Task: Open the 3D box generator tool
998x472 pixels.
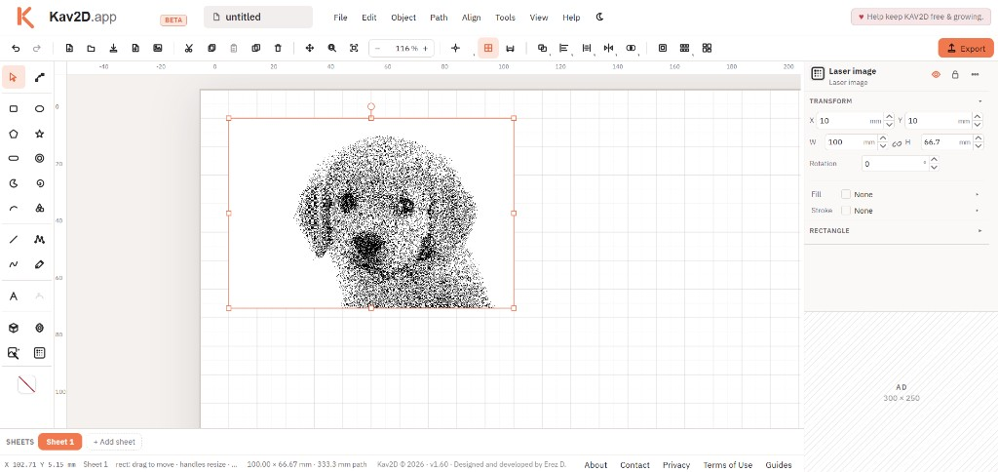Action: (14, 328)
